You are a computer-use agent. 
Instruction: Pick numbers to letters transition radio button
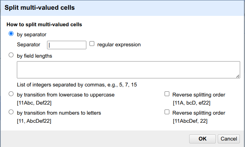point(11,112)
